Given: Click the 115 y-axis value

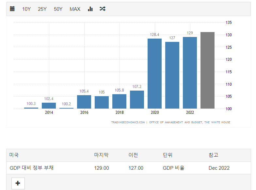Looking at the screenshot, I should 229,72.
